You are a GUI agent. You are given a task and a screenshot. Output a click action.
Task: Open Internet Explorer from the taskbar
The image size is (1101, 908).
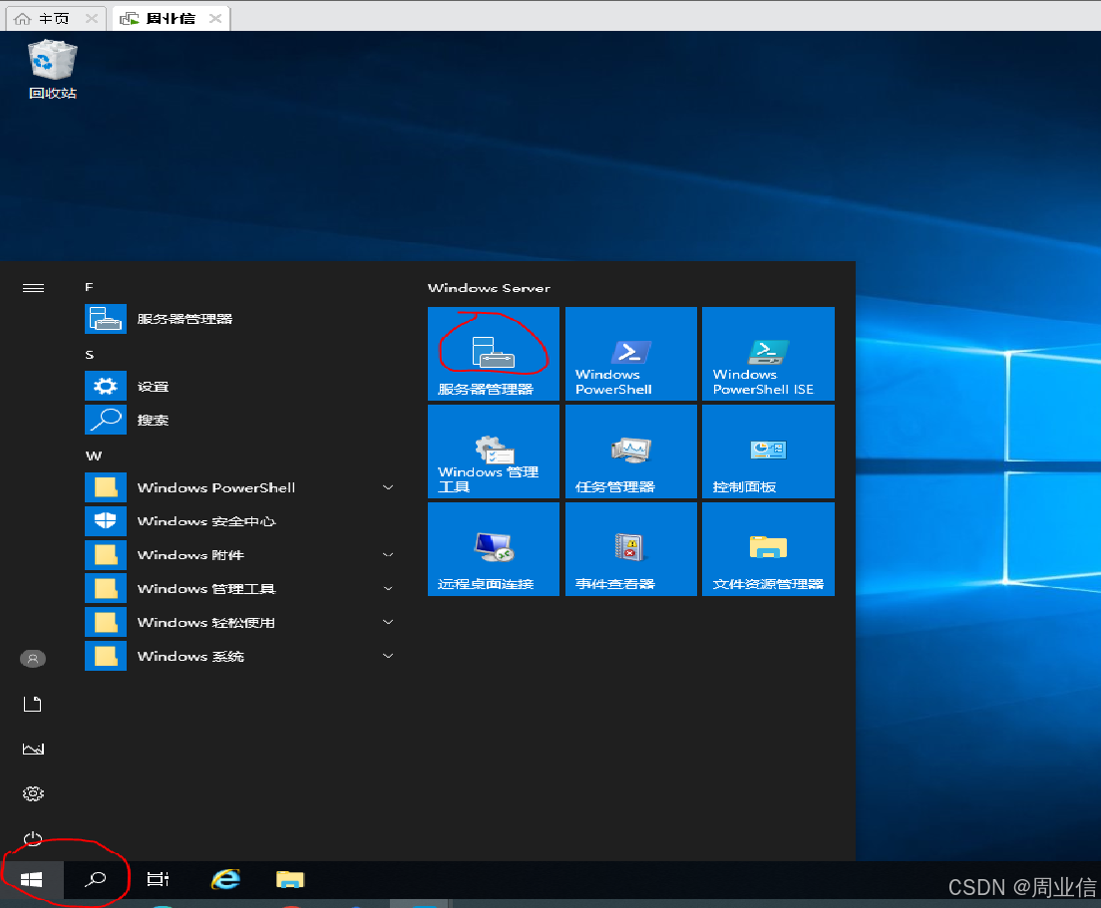(223, 879)
